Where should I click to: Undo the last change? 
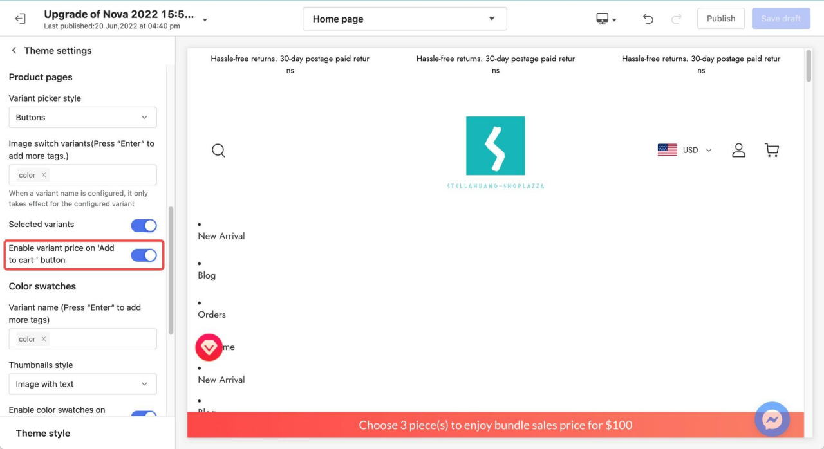[648, 19]
